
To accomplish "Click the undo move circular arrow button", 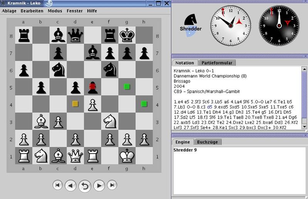I will tap(85, 186).
